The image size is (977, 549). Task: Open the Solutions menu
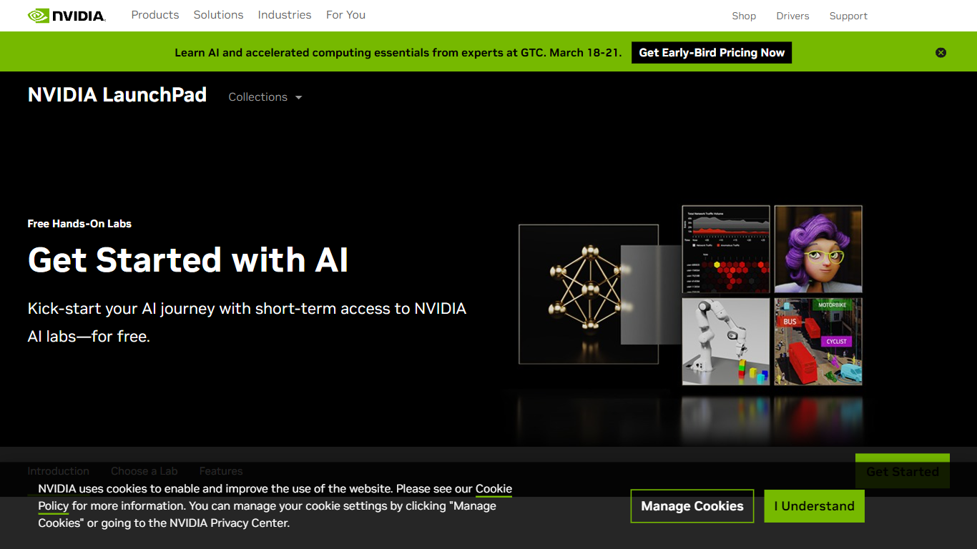218,15
